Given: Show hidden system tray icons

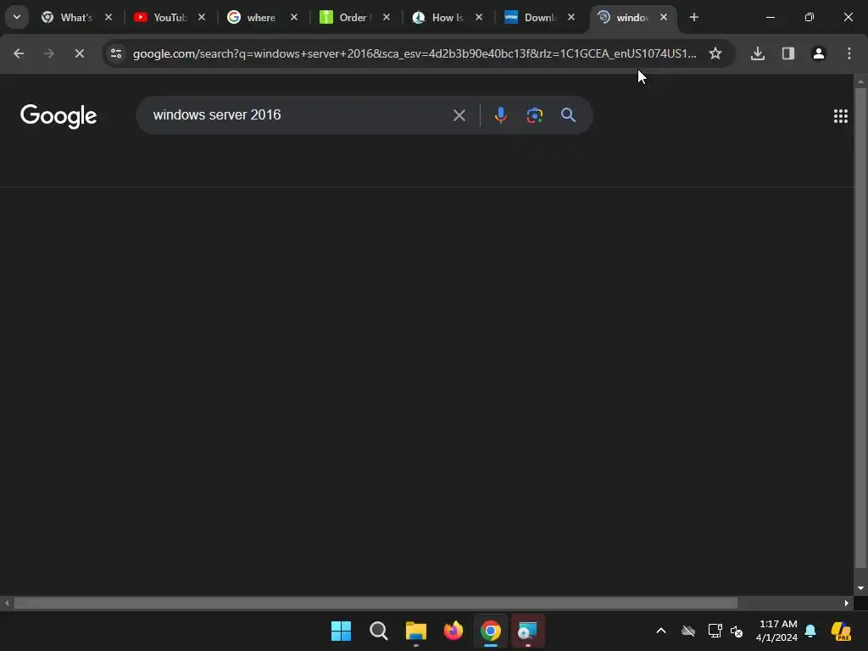Looking at the screenshot, I should (661, 631).
